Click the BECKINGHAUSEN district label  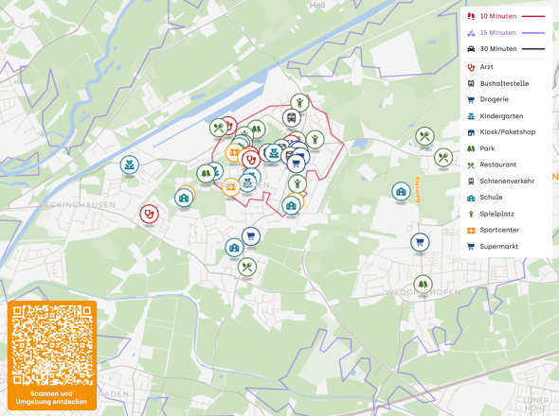(77, 204)
